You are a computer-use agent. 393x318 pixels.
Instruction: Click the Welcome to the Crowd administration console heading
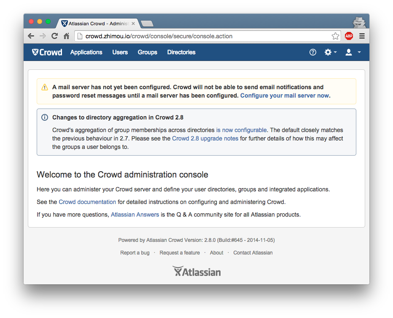(122, 175)
